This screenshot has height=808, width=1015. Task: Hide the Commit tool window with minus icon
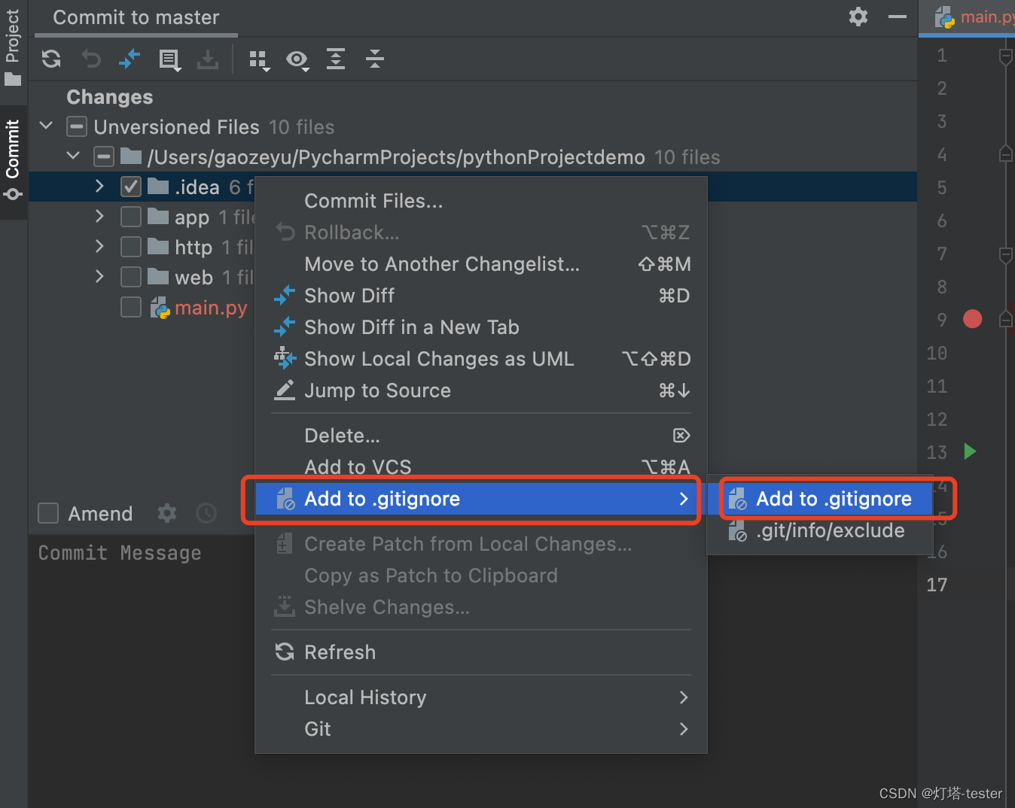coord(898,17)
